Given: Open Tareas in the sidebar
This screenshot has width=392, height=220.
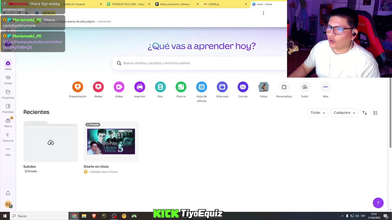Looking at the screenshot, I should [x=8, y=80].
